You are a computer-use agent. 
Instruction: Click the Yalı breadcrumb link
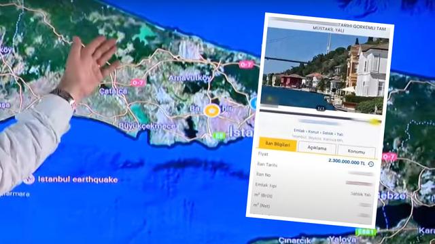pos(340,134)
